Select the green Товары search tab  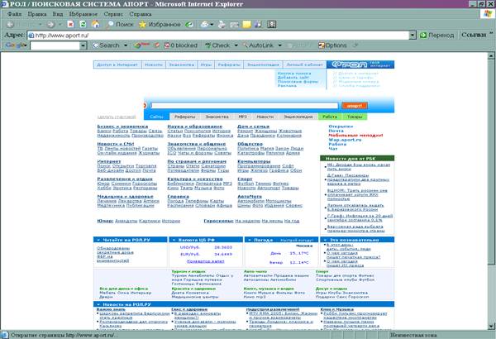click(x=355, y=117)
